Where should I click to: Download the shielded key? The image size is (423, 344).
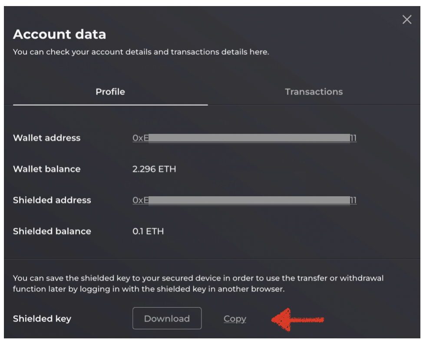pos(167,318)
